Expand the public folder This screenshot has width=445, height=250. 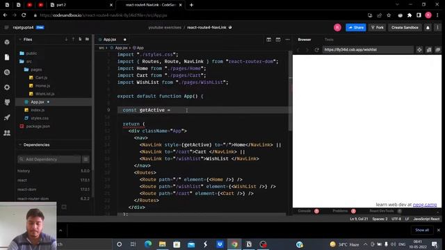coord(28,53)
